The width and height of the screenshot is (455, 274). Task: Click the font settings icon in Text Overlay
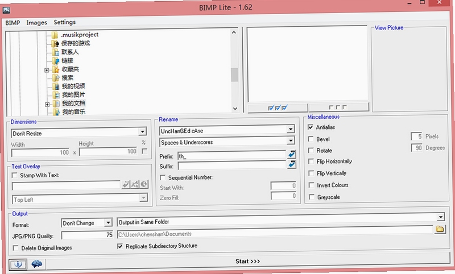point(135,184)
